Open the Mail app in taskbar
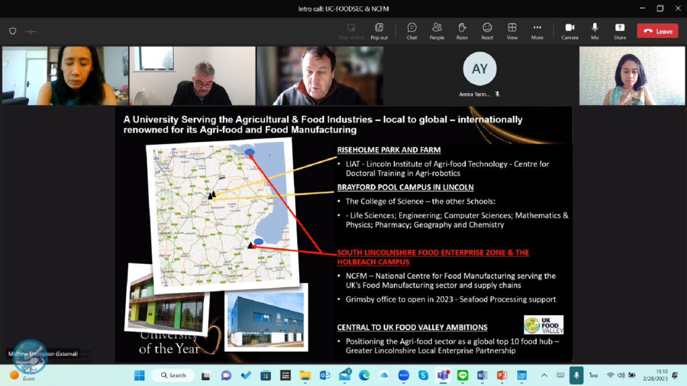 [345, 375]
